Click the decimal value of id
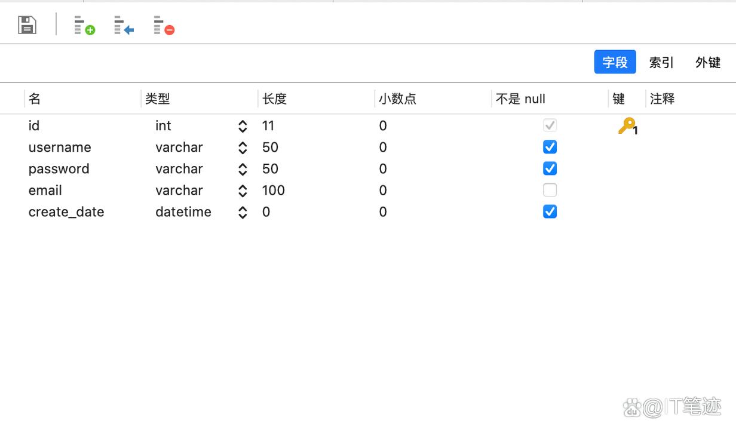The height and width of the screenshot is (433, 736). [x=383, y=125]
